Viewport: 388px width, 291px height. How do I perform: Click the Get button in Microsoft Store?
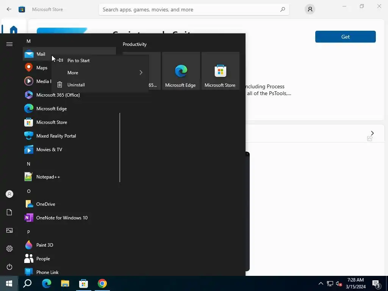tap(346, 37)
